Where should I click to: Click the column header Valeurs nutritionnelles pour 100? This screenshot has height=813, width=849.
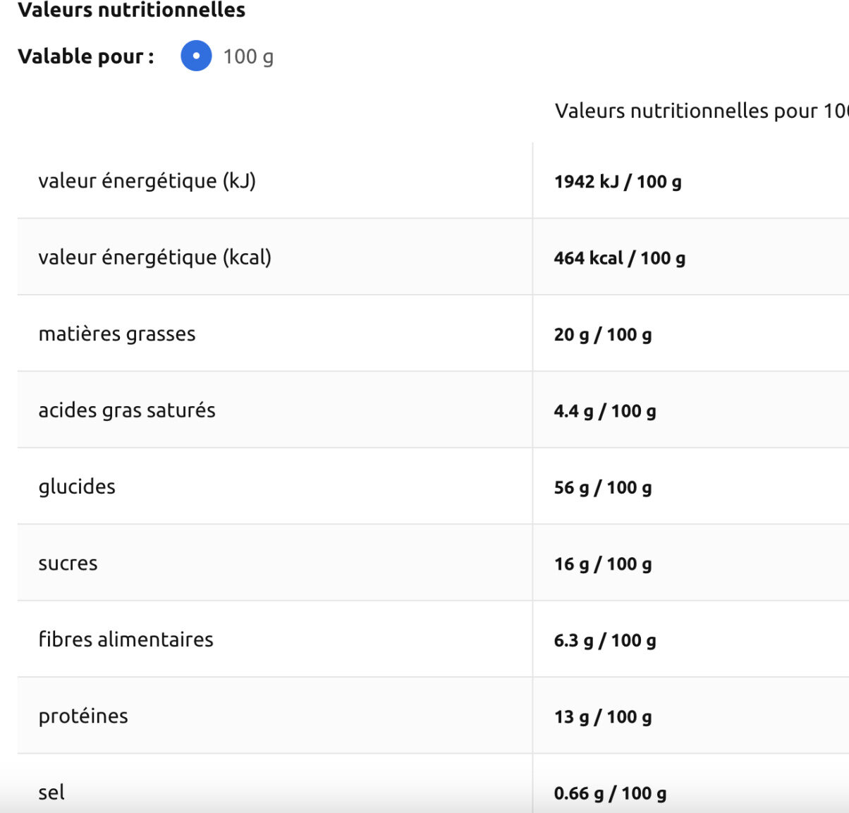point(702,111)
